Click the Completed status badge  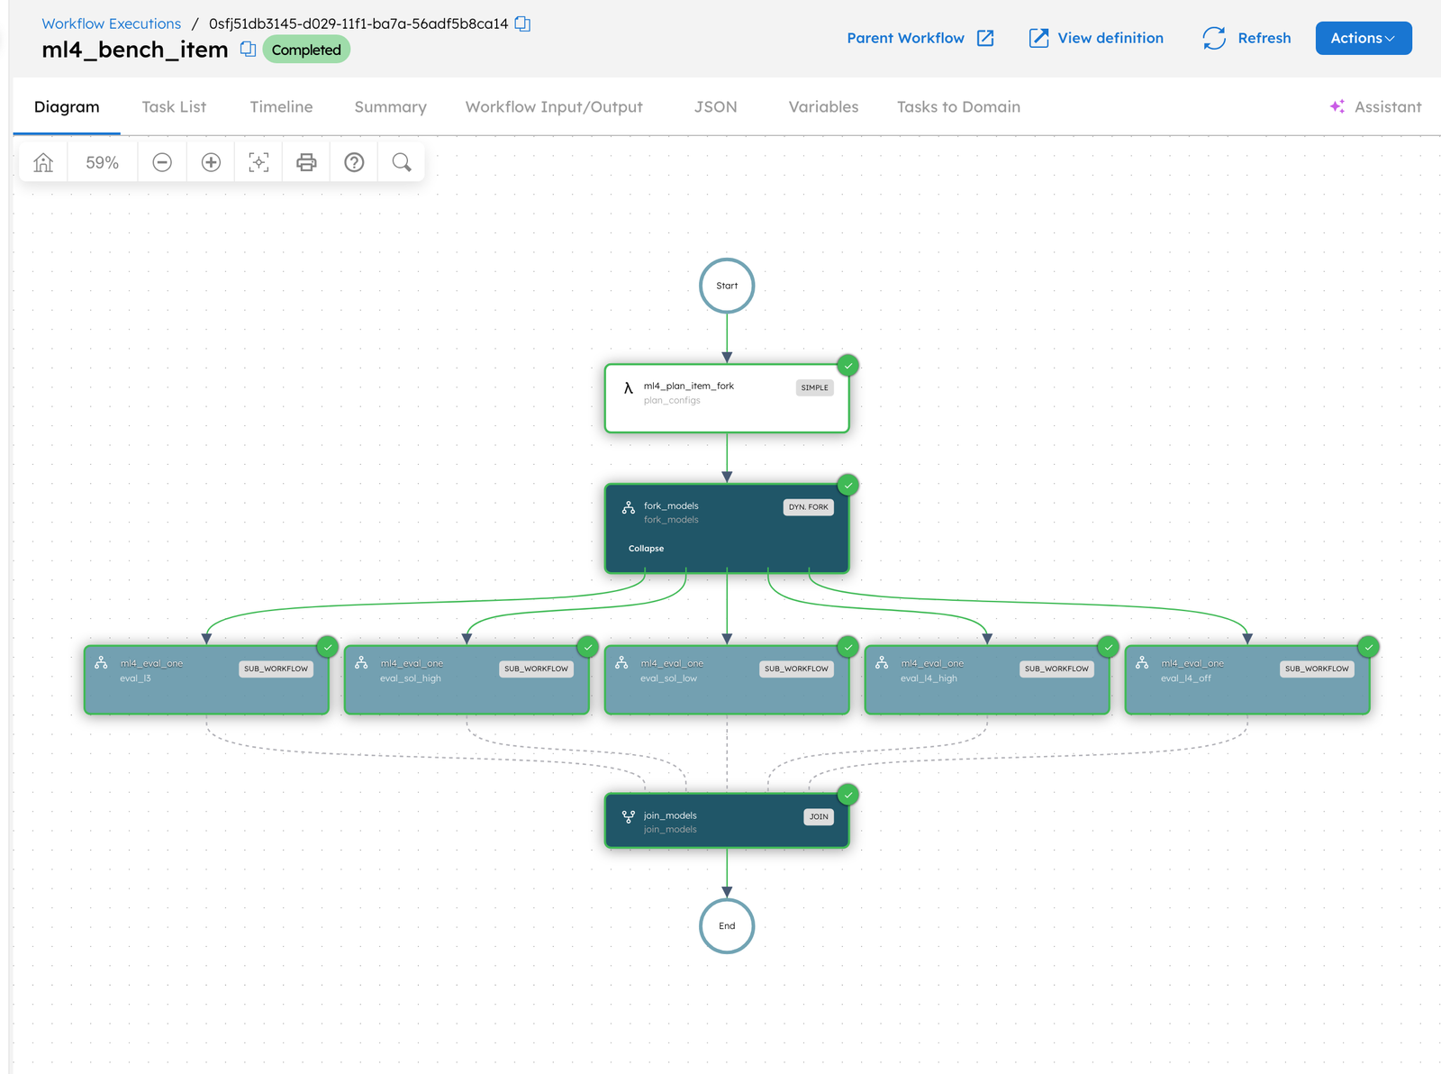point(306,50)
